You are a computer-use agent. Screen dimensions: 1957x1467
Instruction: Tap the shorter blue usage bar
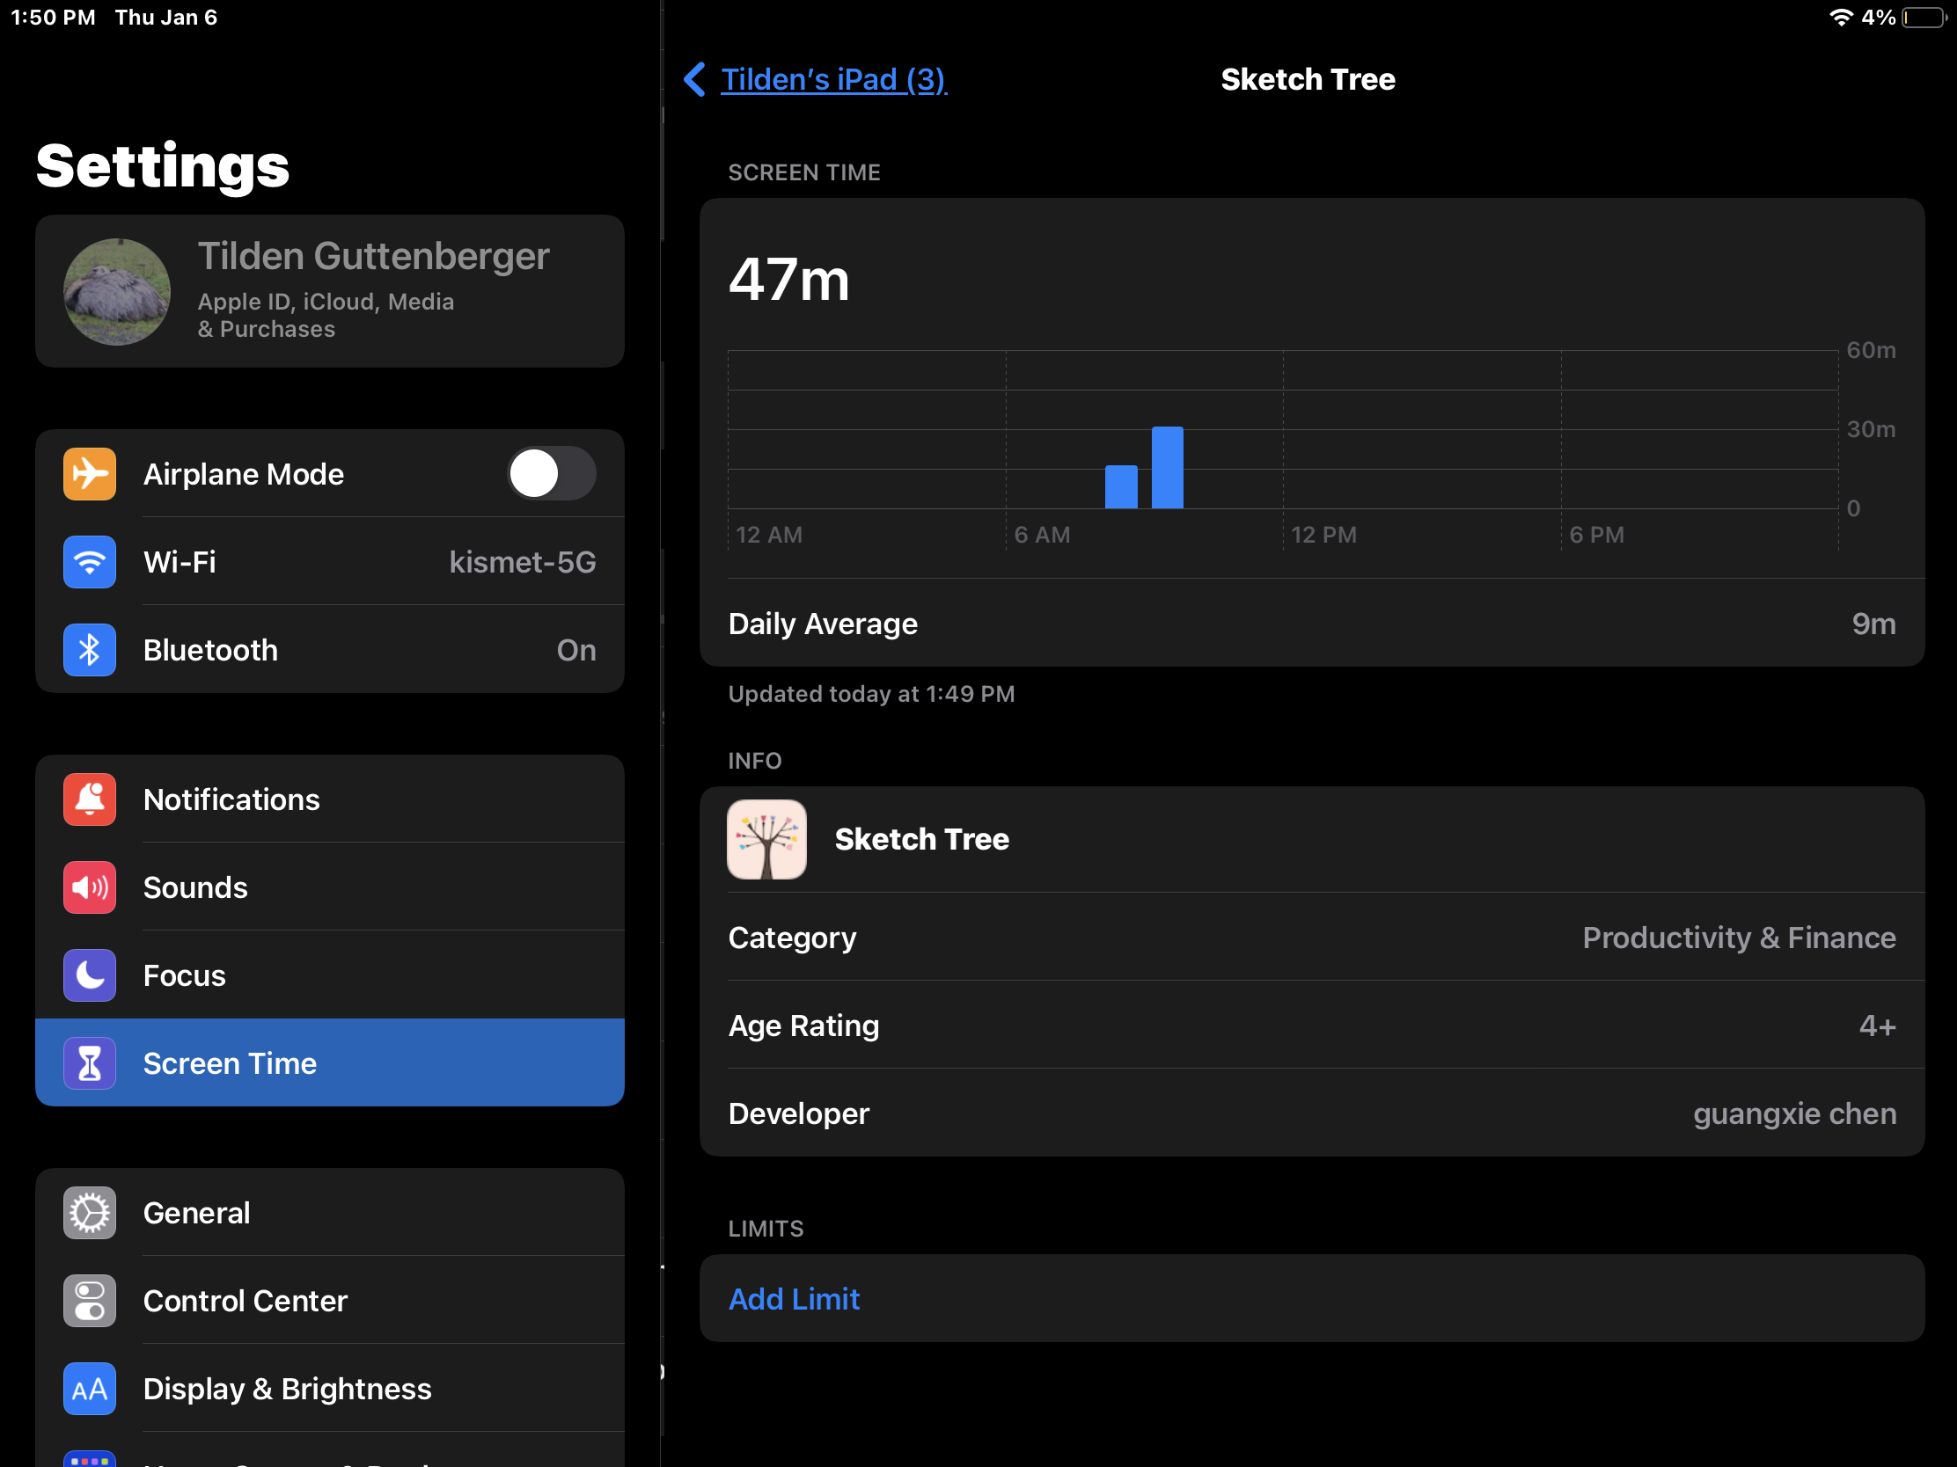pos(1121,487)
